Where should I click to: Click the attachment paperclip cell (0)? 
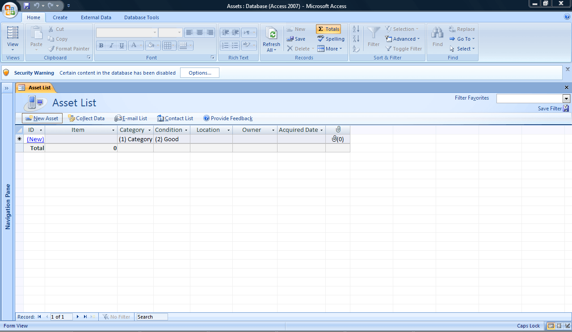pos(338,139)
